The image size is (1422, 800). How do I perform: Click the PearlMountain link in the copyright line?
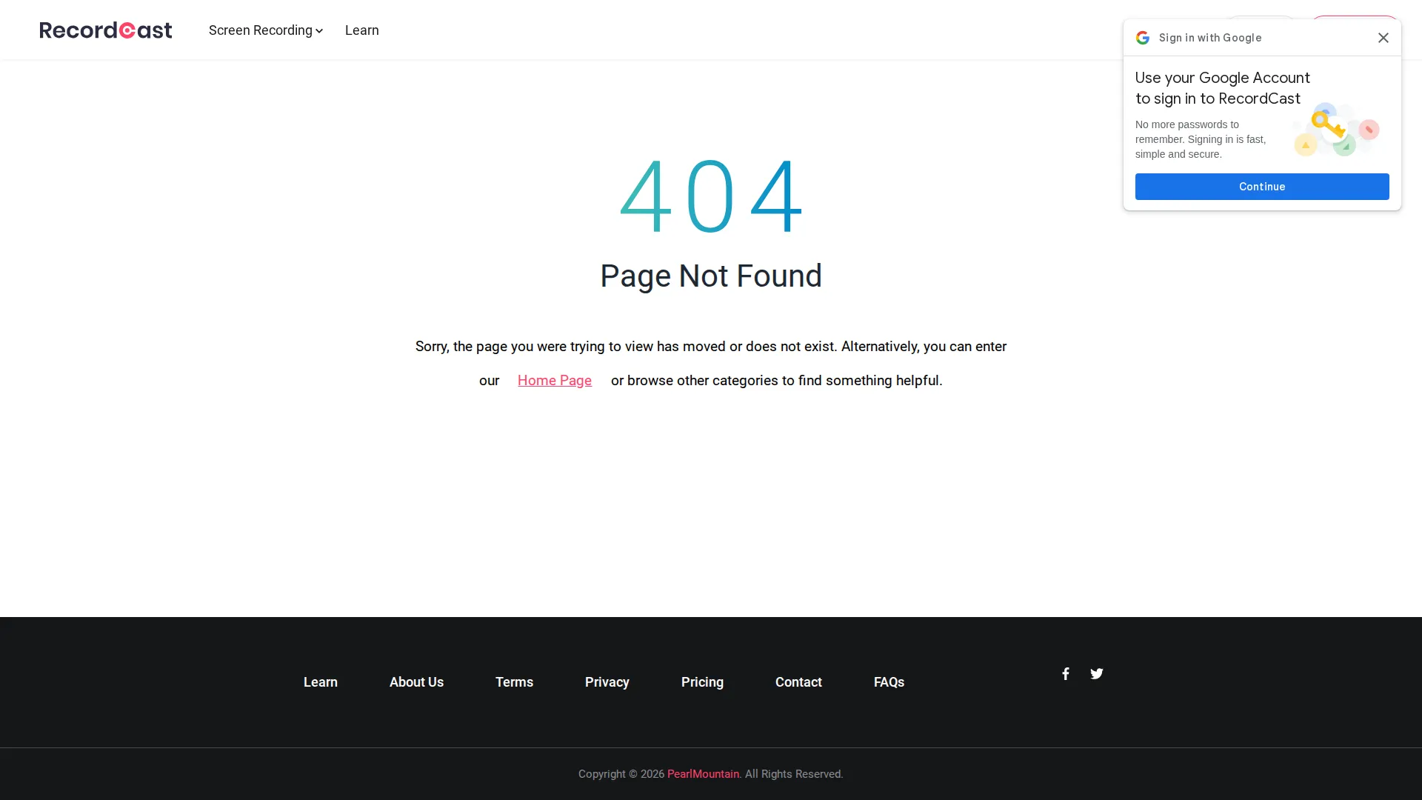click(702, 773)
